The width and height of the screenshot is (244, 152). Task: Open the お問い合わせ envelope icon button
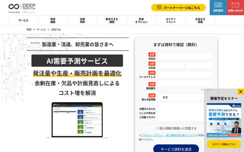click(235, 8)
